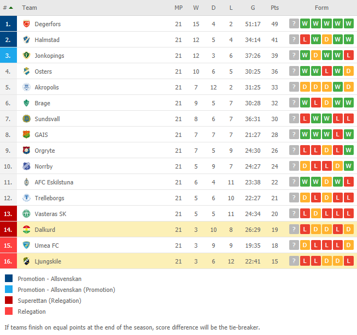Click the dark blue Promotion legend swatch
Screen dimensions: 357x335
click(9, 278)
